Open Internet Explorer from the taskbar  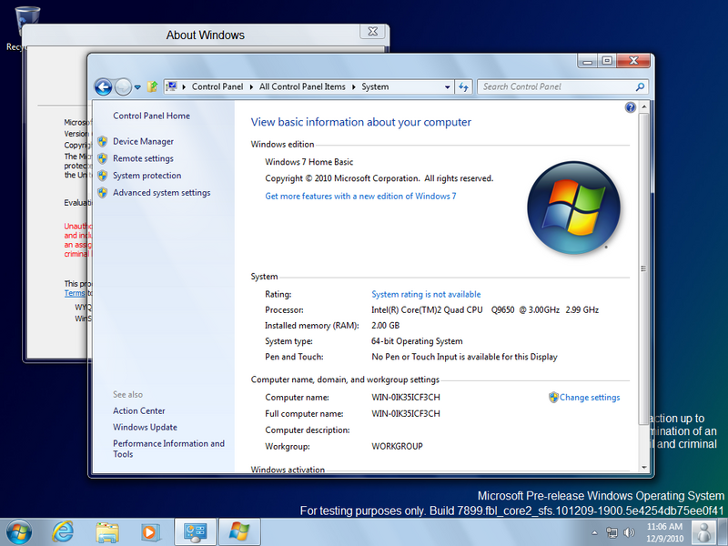63,530
